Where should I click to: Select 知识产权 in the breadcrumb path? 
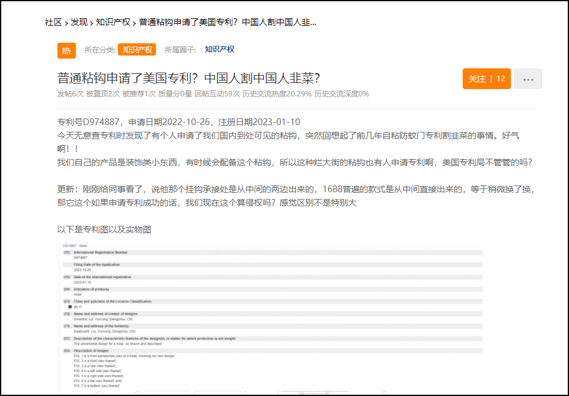(x=113, y=22)
